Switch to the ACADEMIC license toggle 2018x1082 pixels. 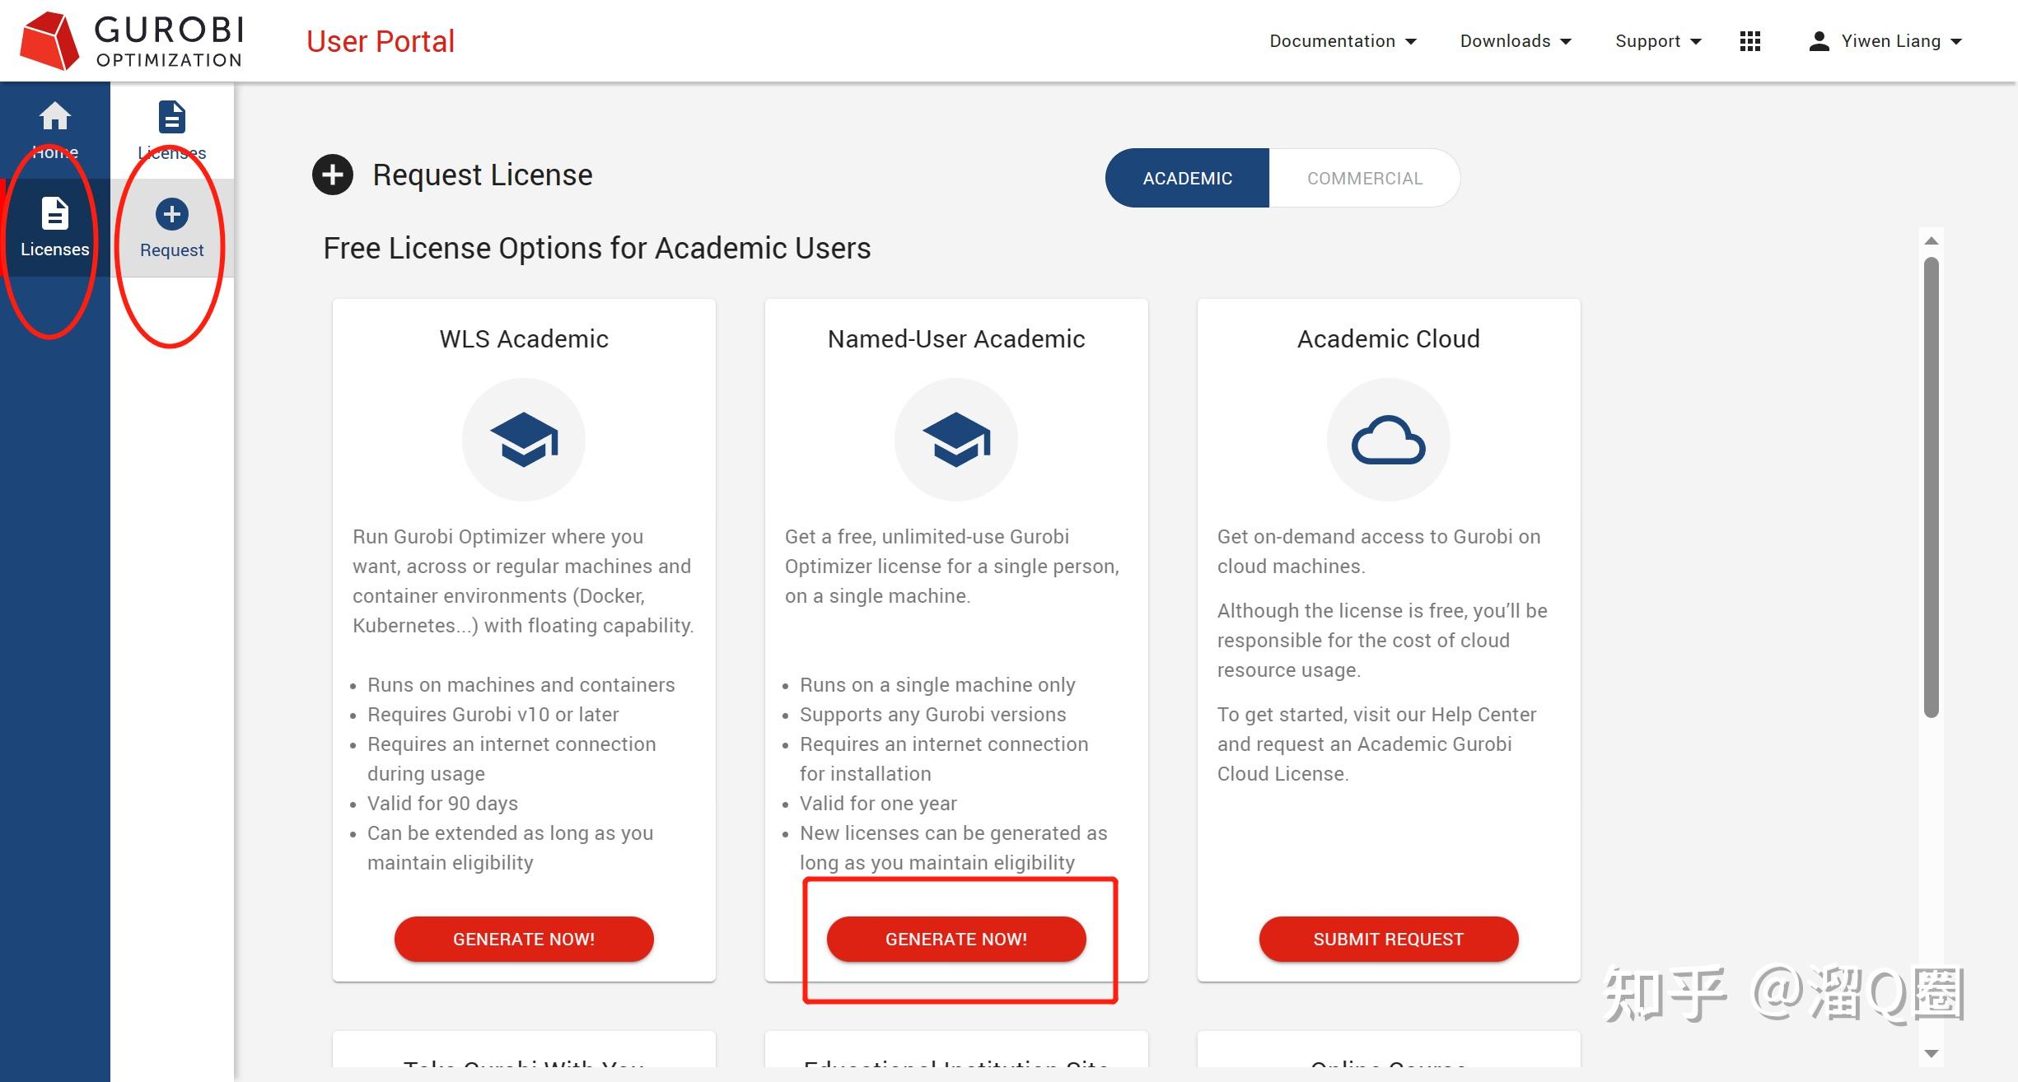point(1187,178)
